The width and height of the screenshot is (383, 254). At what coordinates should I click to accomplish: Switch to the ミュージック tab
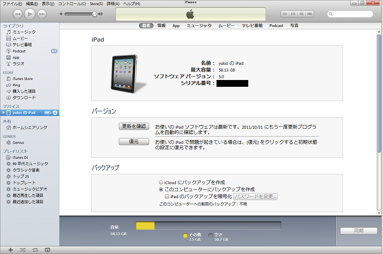point(199,26)
